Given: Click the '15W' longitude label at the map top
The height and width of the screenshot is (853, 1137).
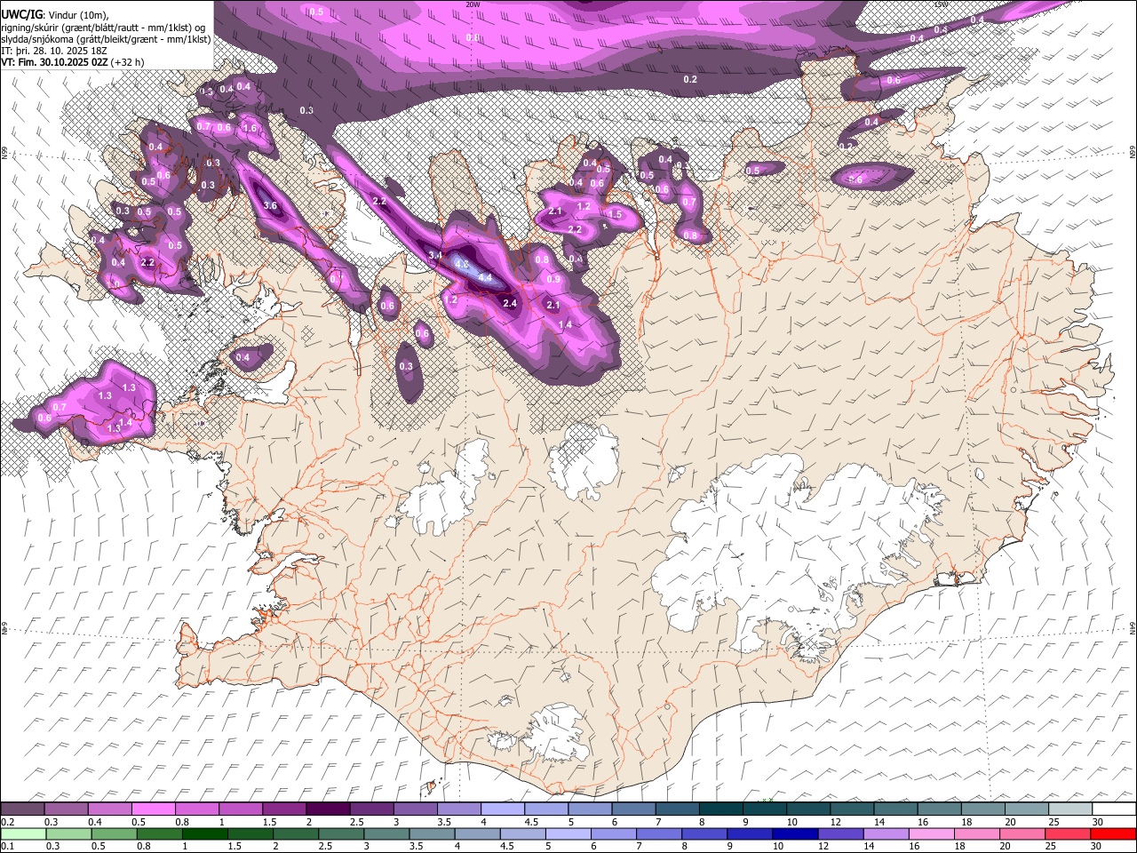Looking at the screenshot, I should tap(941, 4).
